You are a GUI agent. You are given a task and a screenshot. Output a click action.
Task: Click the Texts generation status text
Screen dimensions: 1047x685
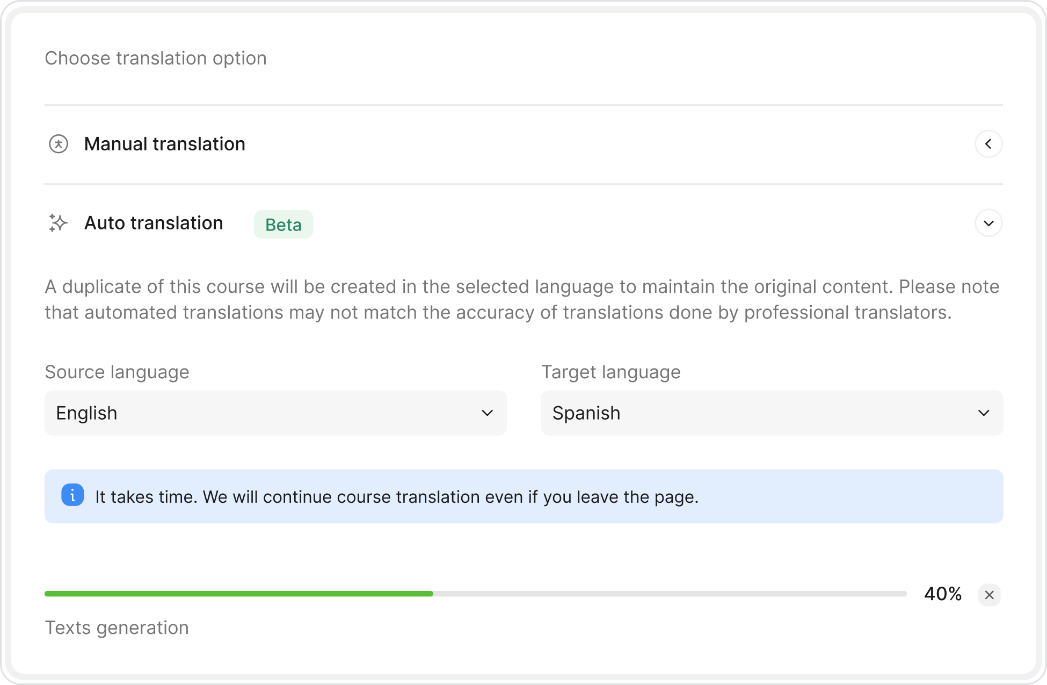[x=117, y=628]
